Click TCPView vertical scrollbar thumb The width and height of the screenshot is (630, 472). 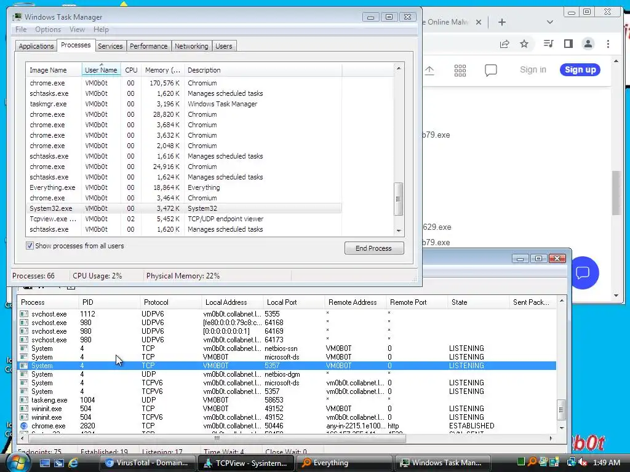click(x=561, y=410)
